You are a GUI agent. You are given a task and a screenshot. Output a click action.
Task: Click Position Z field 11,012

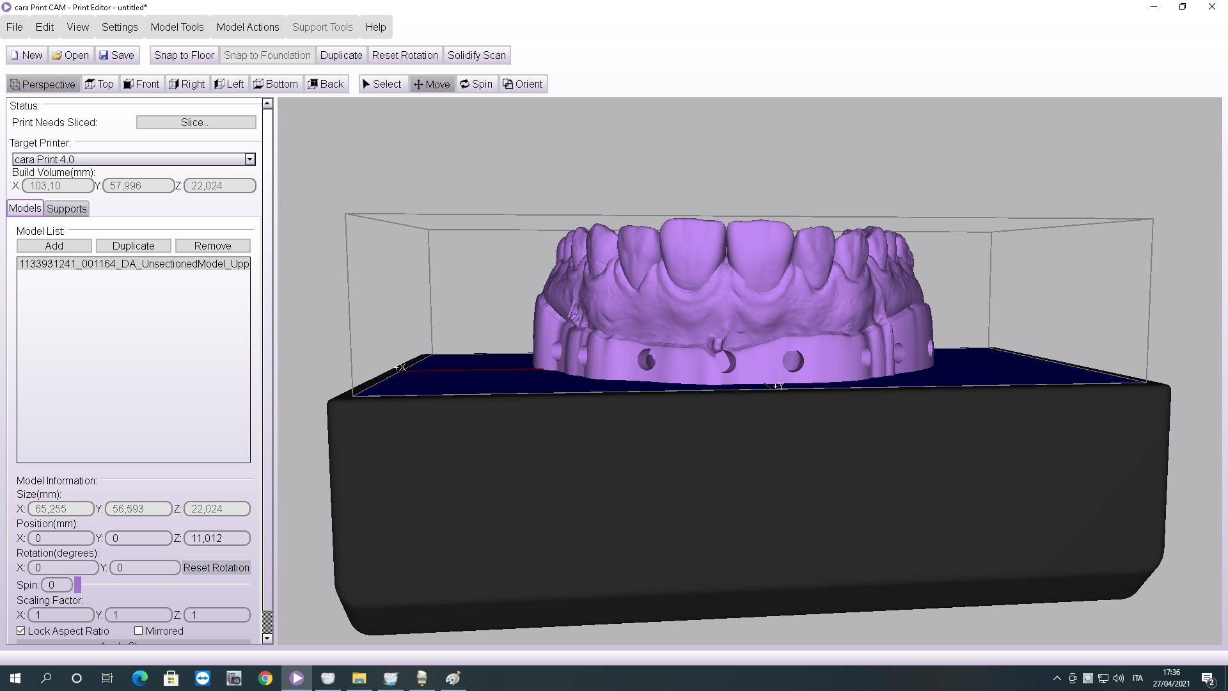[x=217, y=538]
